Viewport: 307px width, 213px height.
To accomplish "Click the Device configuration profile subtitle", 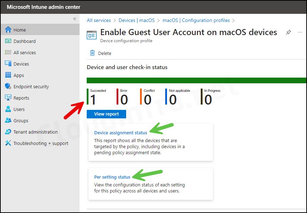I will pos(126,41).
